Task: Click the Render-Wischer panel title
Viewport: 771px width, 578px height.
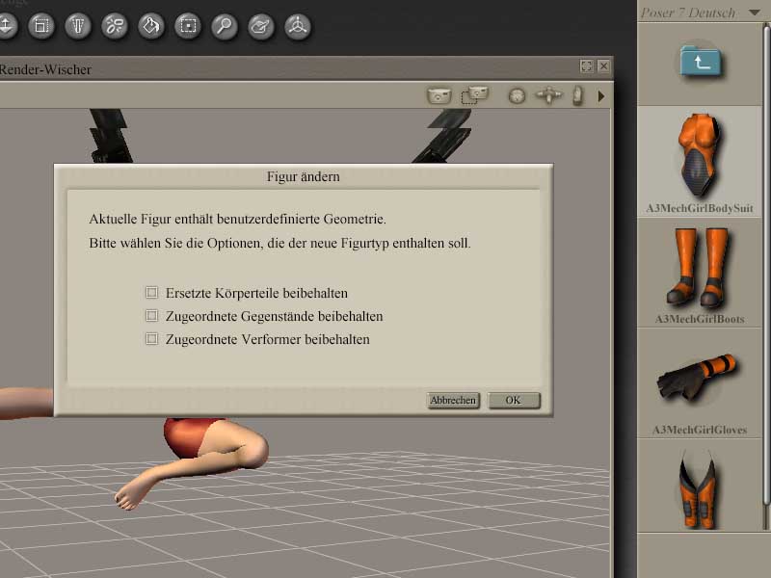Action: coord(45,69)
